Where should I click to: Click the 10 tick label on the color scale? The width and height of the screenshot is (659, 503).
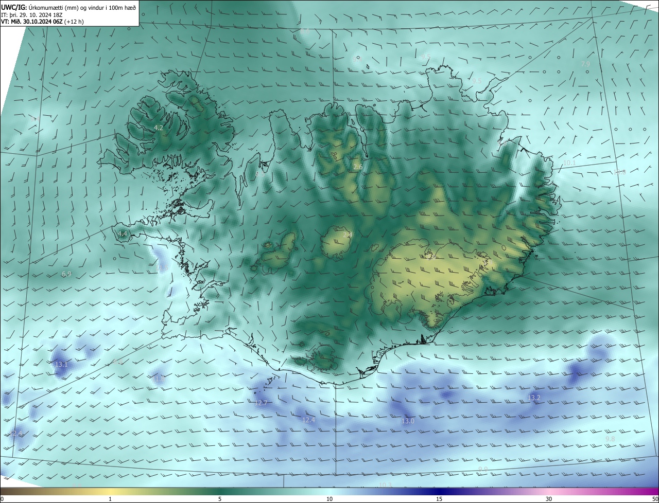click(x=329, y=499)
